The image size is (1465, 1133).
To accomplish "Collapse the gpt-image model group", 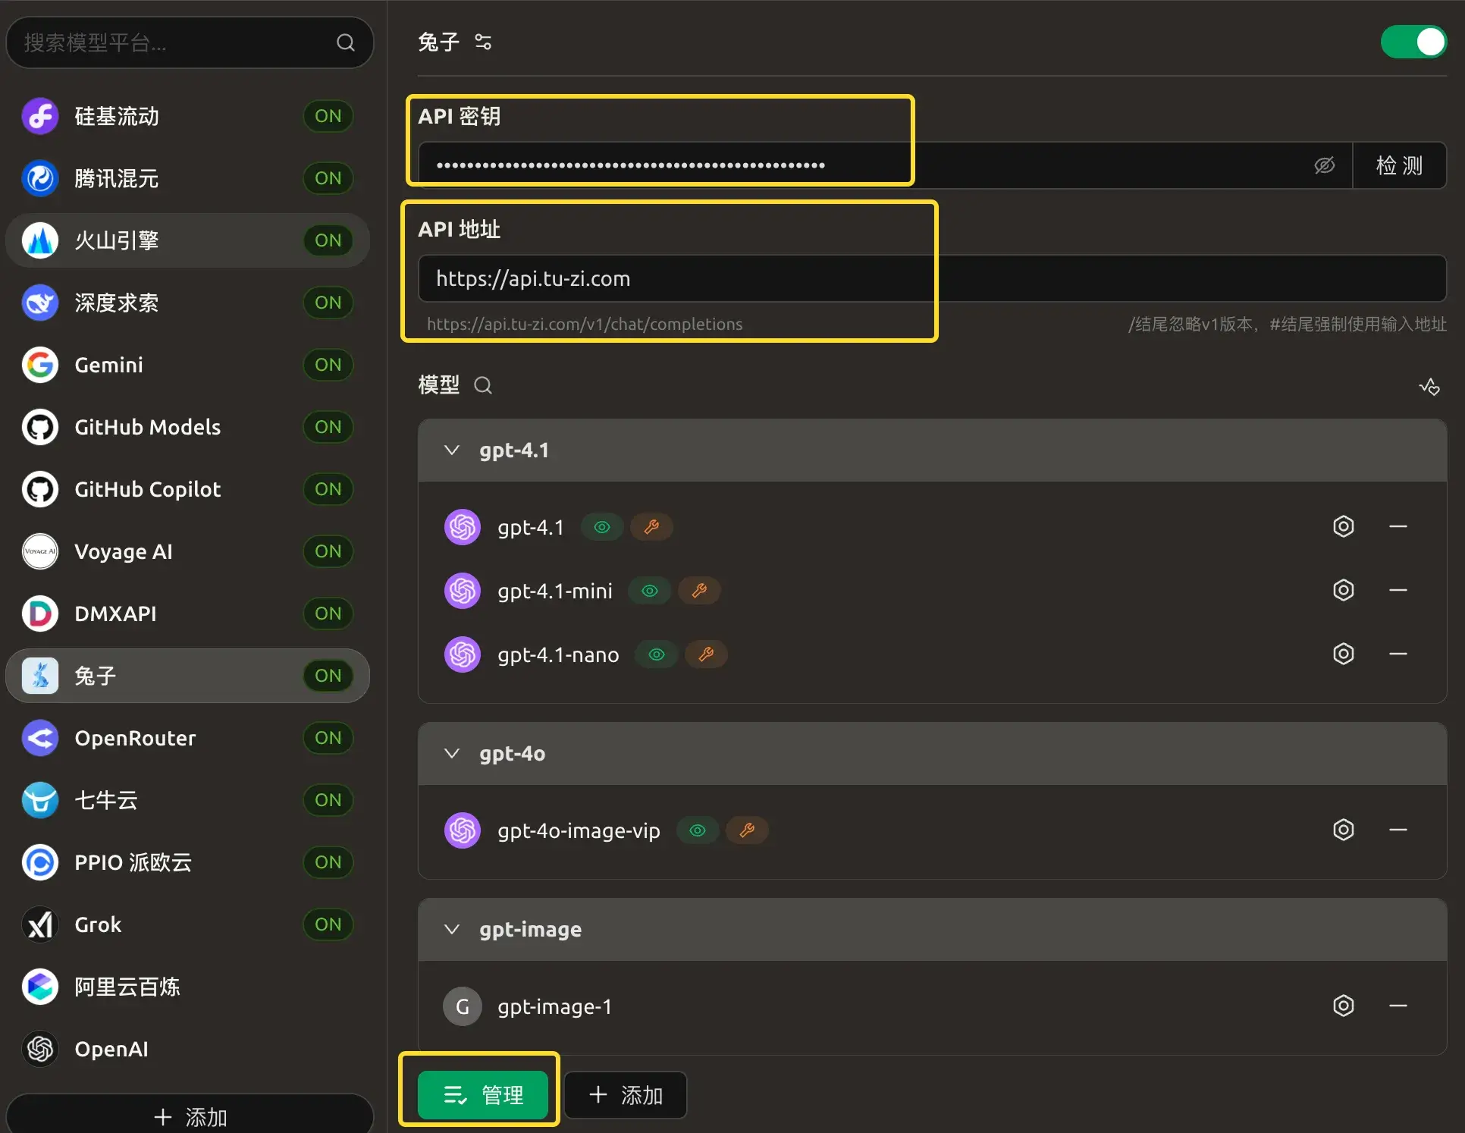I will [452, 930].
